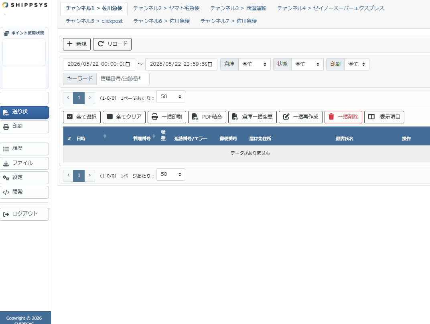The image size is (430, 324).
Task: Sort by 日時 column arrows
Action: tap(105, 136)
